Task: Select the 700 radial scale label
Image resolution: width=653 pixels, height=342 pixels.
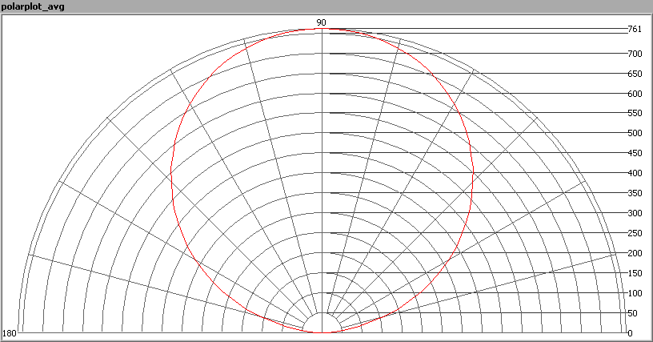Action: [x=635, y=54]
